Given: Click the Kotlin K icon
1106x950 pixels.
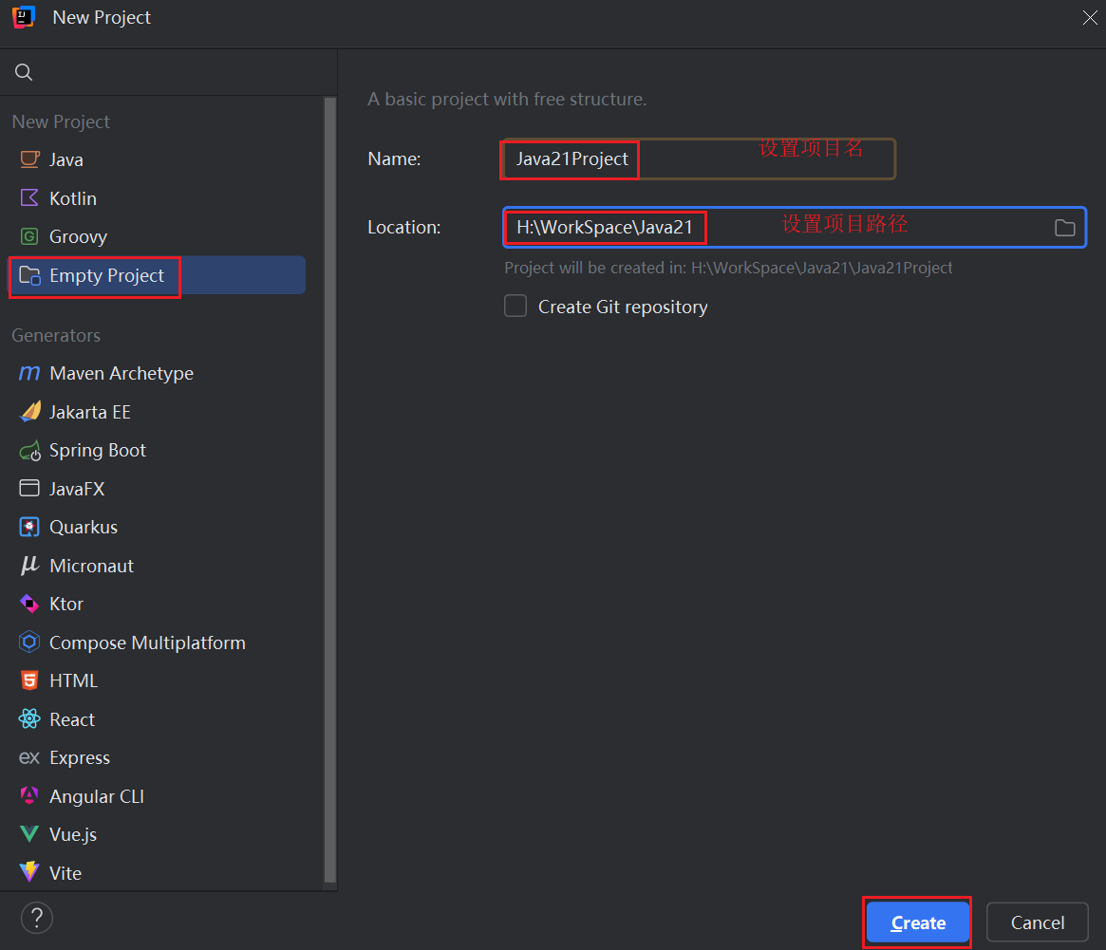Looking at the screenshot, I should [x=29, y=197].
